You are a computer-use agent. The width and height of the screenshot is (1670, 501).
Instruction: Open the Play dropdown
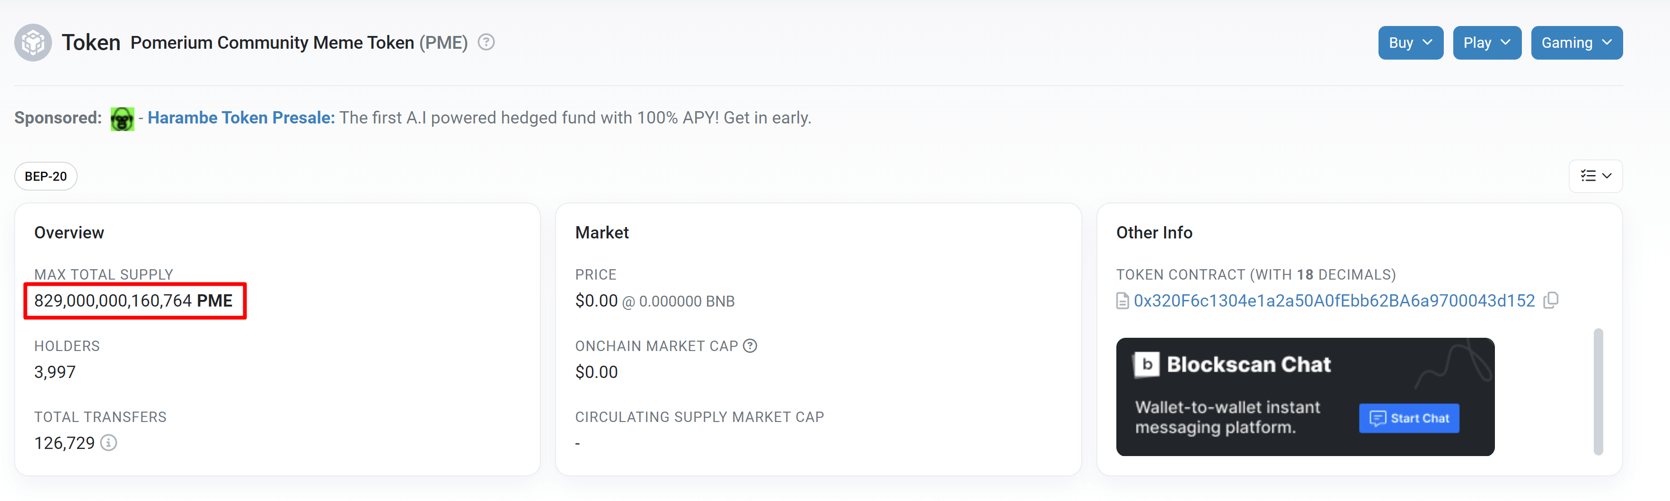coord(1487,43)
